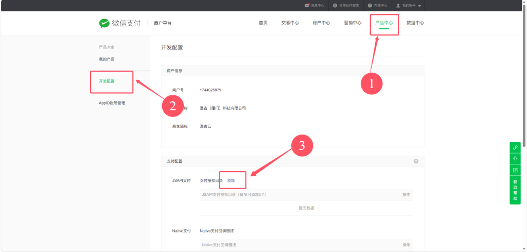Click the green download icon button
Screen dimensions: 527x252
(515, 159)
